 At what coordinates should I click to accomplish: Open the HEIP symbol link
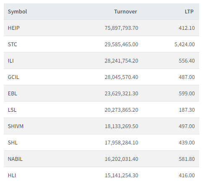tap(14, 28)
